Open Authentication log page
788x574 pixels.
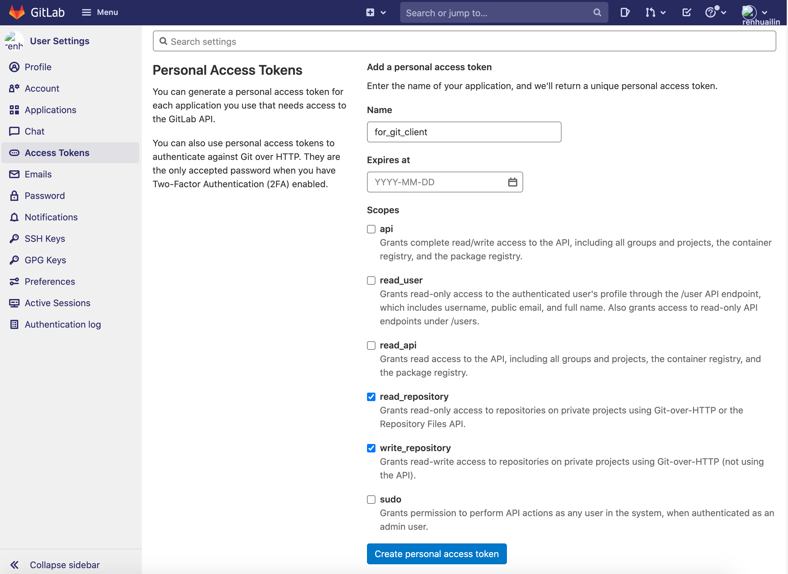tap(62, 324)
